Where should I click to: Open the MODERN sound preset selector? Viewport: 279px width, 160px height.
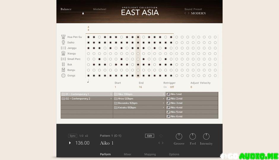pyautogui.click(x=198, y=13)
